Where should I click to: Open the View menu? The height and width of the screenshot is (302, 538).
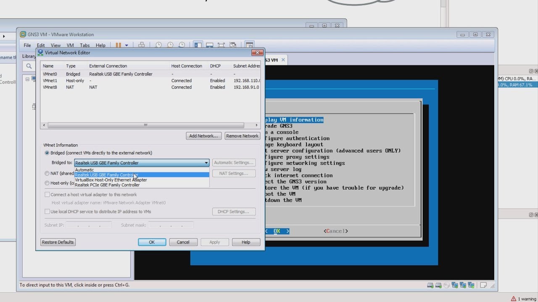(56, 45)
